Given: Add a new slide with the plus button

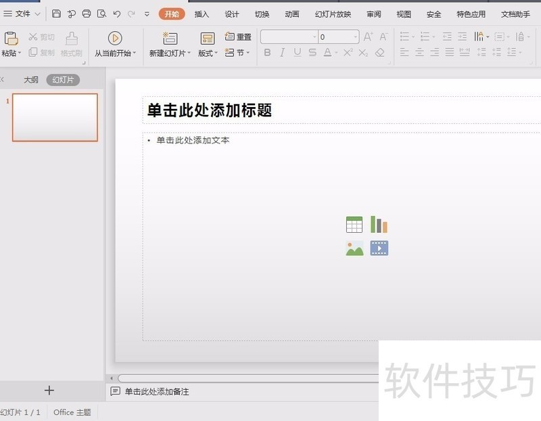Looking at the screenshot, I should point(49,391).
